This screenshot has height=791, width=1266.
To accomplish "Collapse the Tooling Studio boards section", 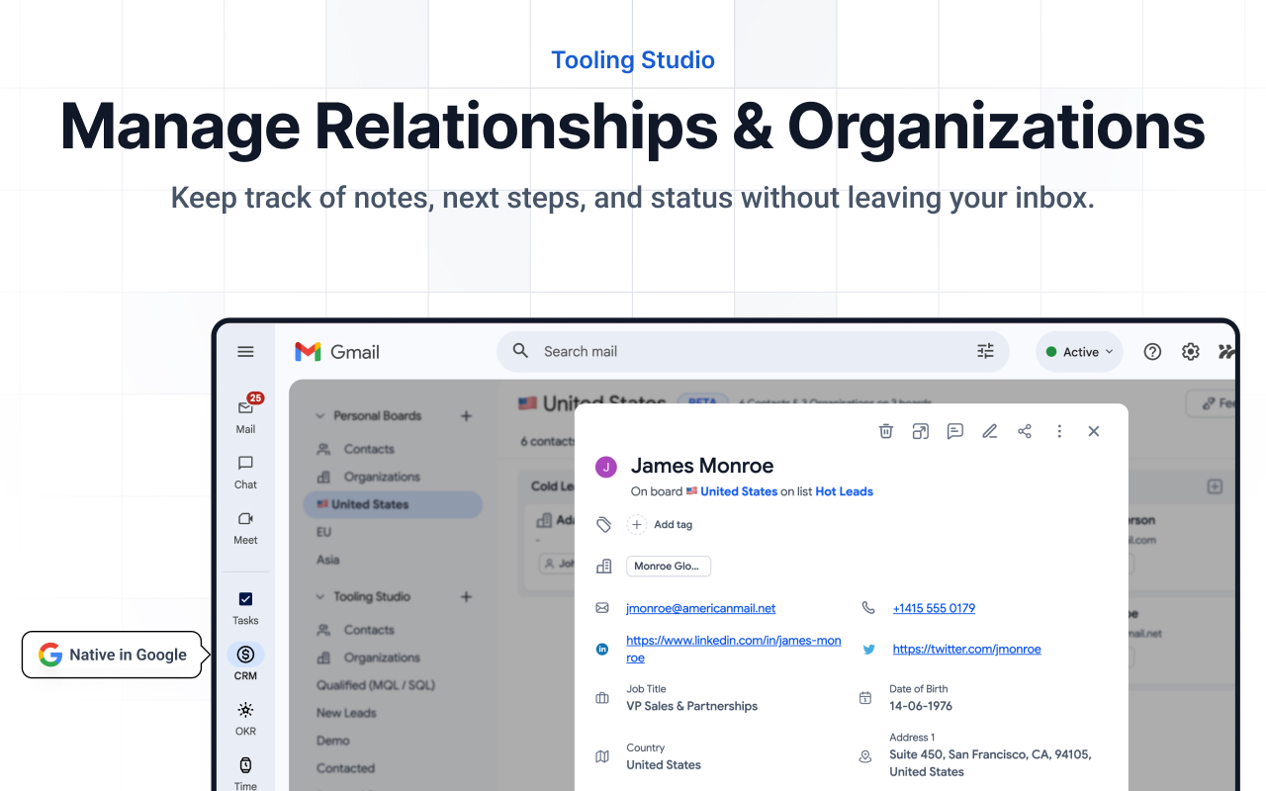I will click(x=319, y=597).
